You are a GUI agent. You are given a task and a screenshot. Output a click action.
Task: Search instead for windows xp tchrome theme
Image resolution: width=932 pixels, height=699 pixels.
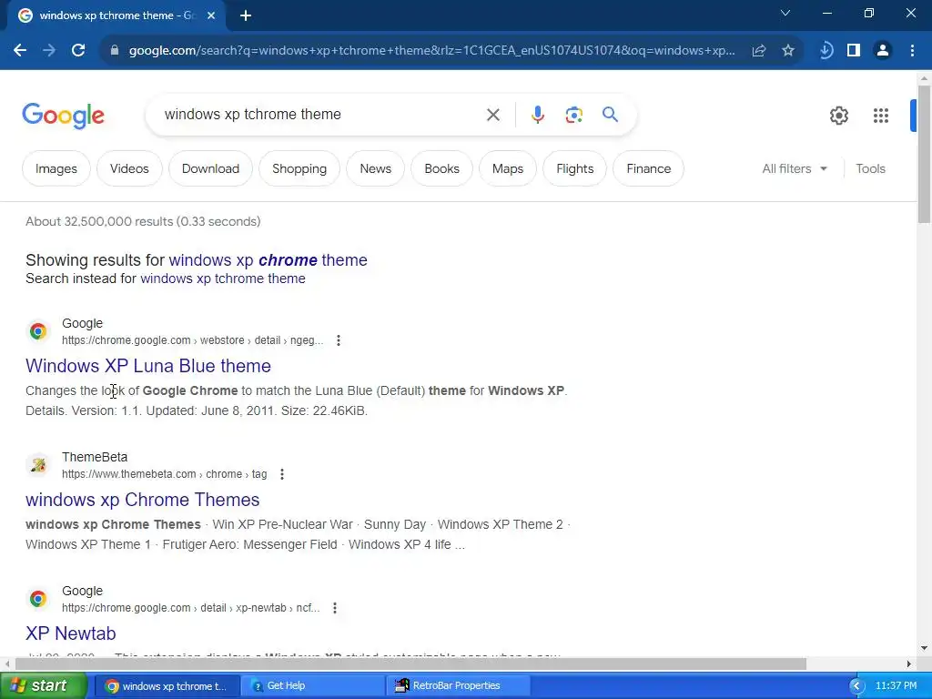click(x=223, y=279)
